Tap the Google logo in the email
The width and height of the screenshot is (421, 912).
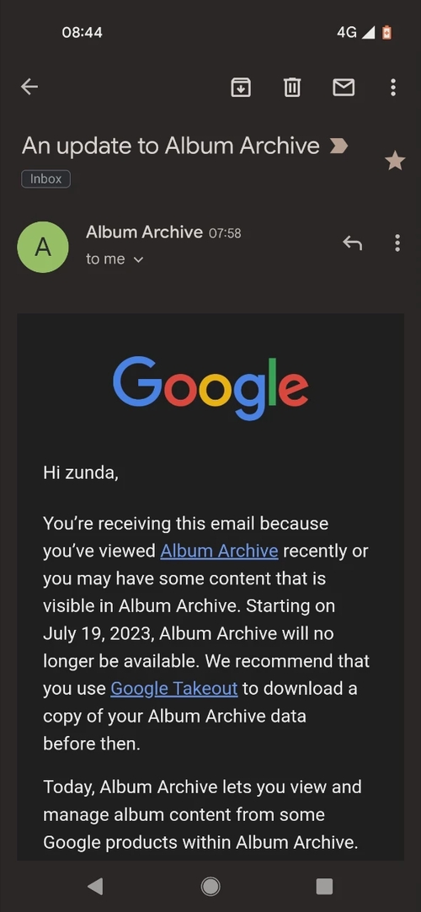click(210, 388)
